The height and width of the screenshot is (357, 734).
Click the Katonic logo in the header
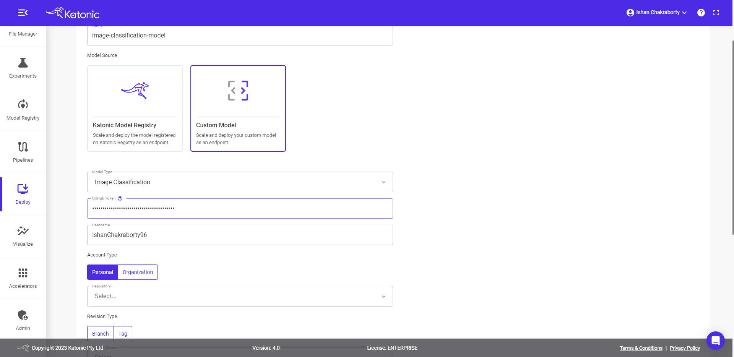73,13
